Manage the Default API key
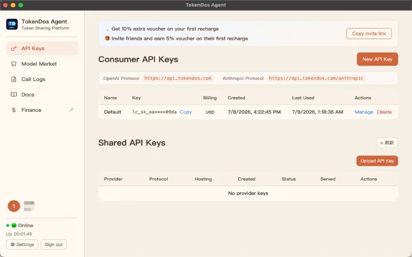The image size is (412, 257). tap(364, 112)
